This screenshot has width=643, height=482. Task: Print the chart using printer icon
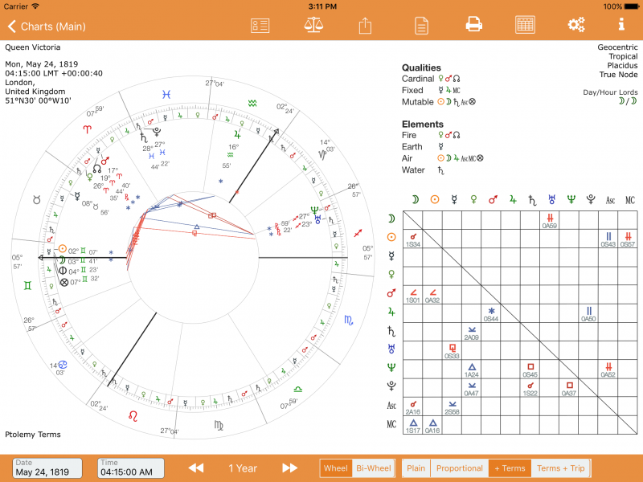(x=474, y=25)
